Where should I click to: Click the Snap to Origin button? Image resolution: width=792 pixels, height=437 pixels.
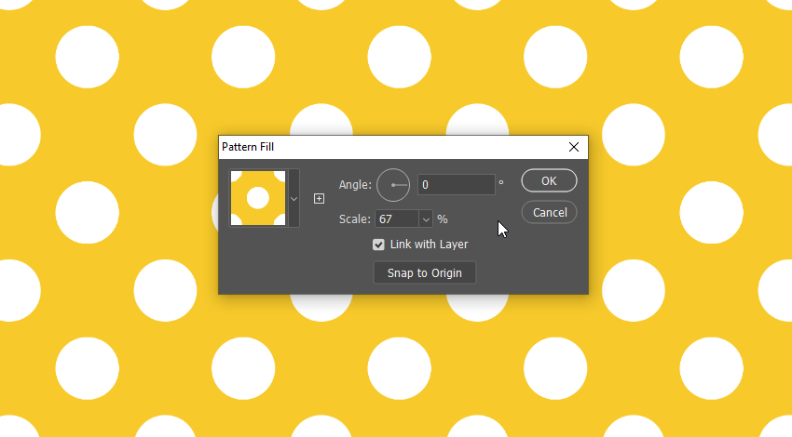pos(424,272)
